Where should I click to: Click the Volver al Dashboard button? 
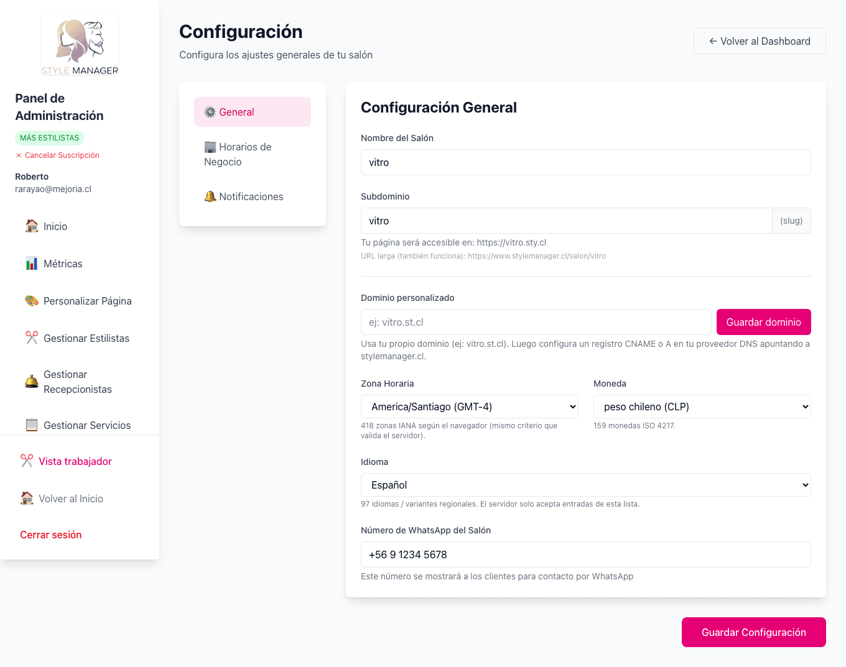pos(760,41)
